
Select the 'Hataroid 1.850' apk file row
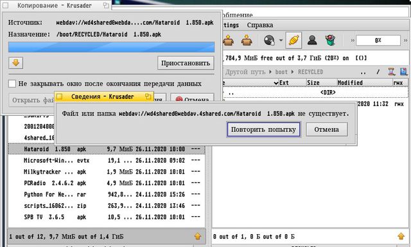point(107,149)
